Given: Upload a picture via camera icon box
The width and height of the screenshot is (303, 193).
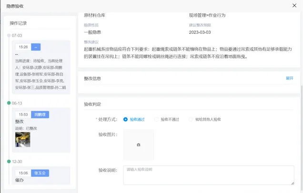Looking at the screenshot, I should (139, 145).
